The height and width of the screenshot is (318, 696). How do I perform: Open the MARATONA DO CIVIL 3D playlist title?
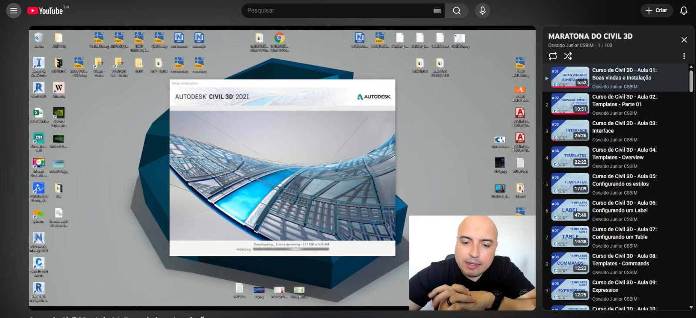pyautogui.click(x=590, y=36)
